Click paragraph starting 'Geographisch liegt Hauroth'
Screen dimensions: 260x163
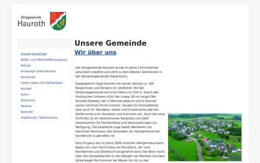120,110
